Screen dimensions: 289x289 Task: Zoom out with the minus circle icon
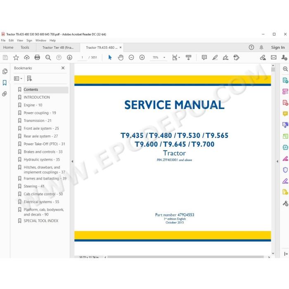(131, 57)
